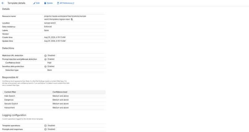Screen dimensions: 249x132
Task: Click Hate Speech's Medium and above value
Action: (x=61, y=96)
